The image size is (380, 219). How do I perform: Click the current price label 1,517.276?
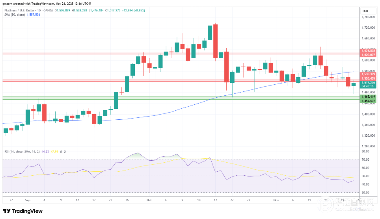(x=367, y=83)
